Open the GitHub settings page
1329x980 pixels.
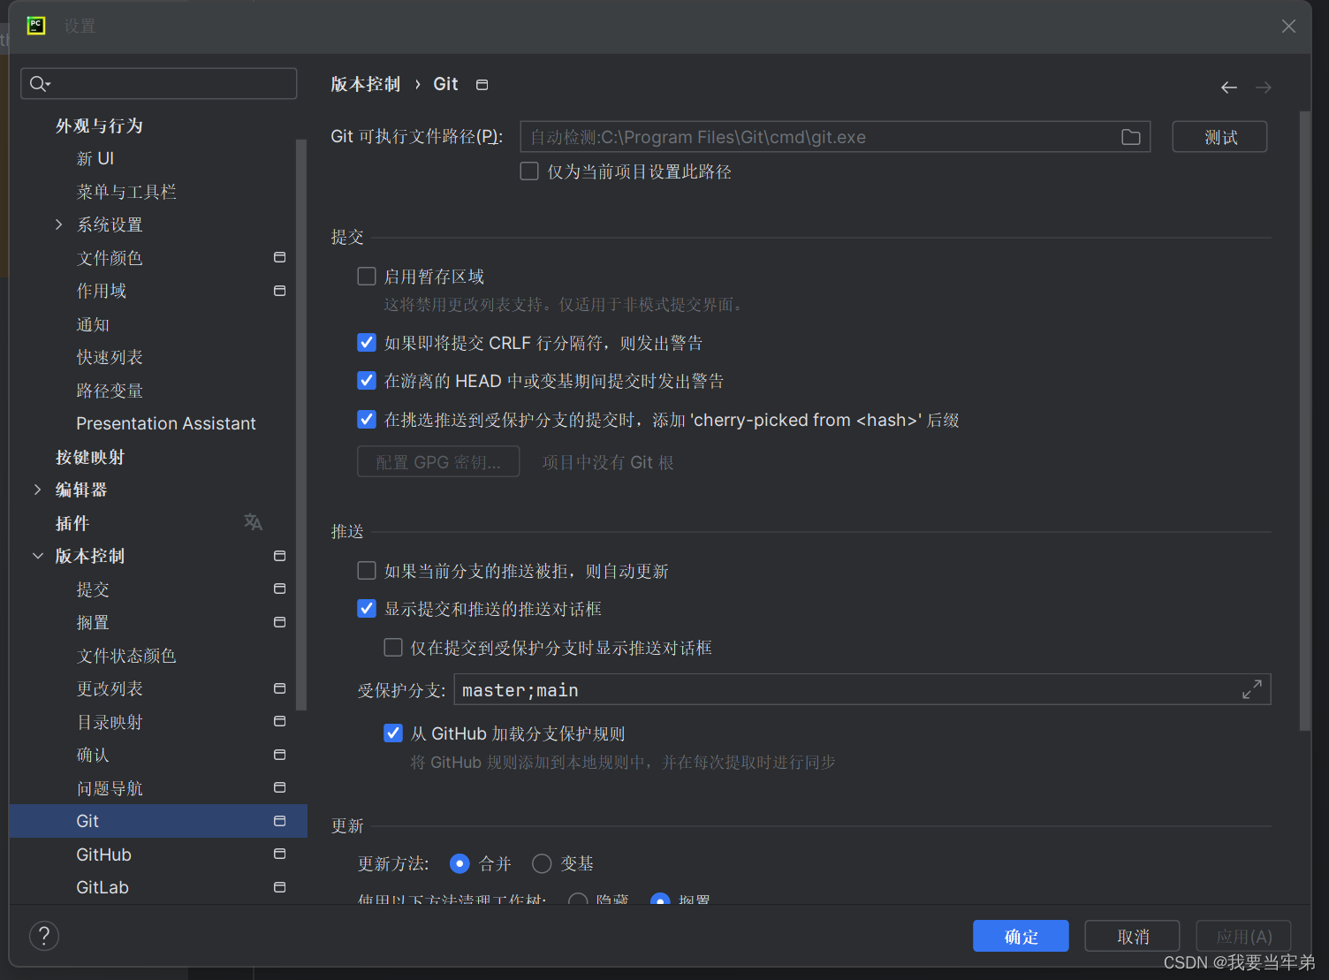103,854
